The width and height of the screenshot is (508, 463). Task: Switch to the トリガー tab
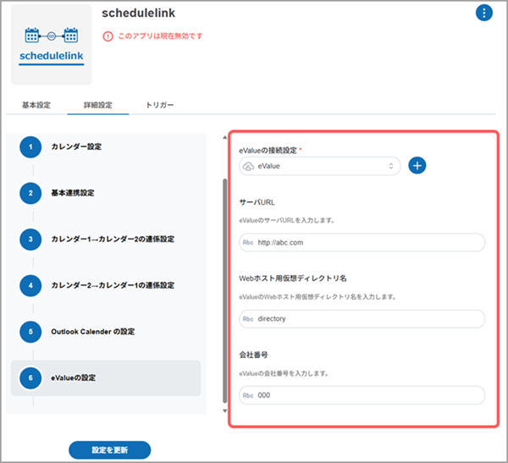159,105
